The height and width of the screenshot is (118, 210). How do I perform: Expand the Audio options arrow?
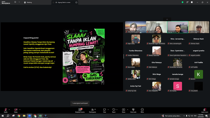click(9, 109)
